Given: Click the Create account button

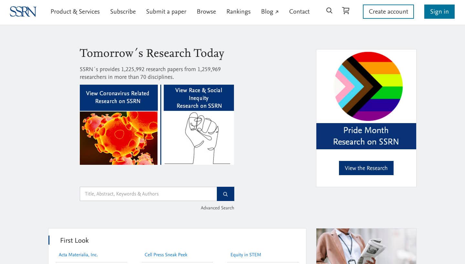Looking at the screenshot, I should 388,12.
